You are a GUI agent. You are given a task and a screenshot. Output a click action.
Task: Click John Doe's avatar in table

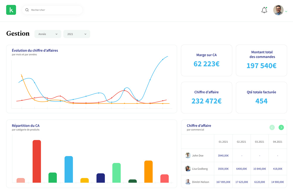(188, 156)
